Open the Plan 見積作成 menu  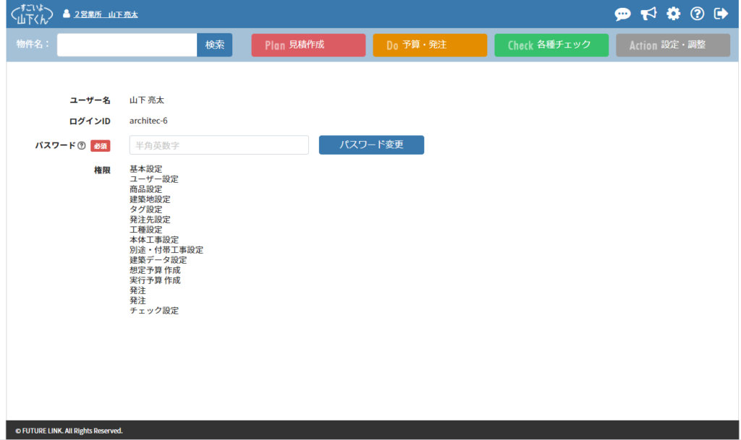pyautogui.click(x=308, y=45)
